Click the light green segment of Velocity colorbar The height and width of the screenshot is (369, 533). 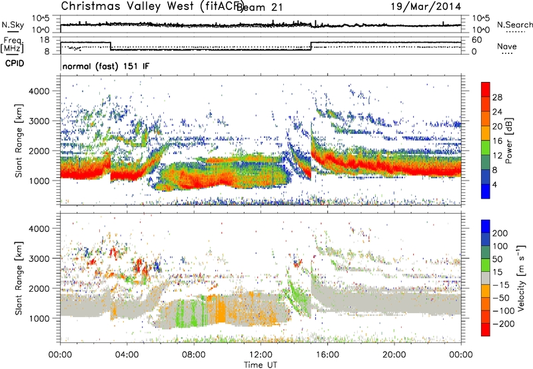pos(486,265)
